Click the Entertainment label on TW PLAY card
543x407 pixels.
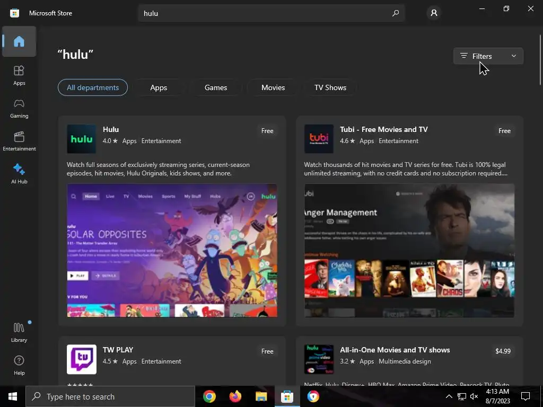tap(161, 361)
